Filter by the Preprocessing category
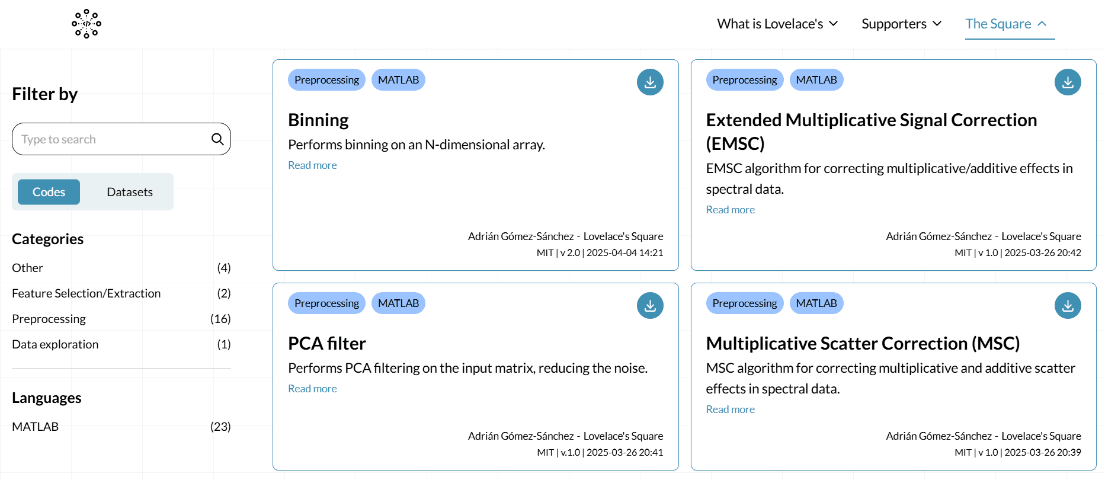The height and width of the screenshot is (480, 1105). (x=49, y=319)
